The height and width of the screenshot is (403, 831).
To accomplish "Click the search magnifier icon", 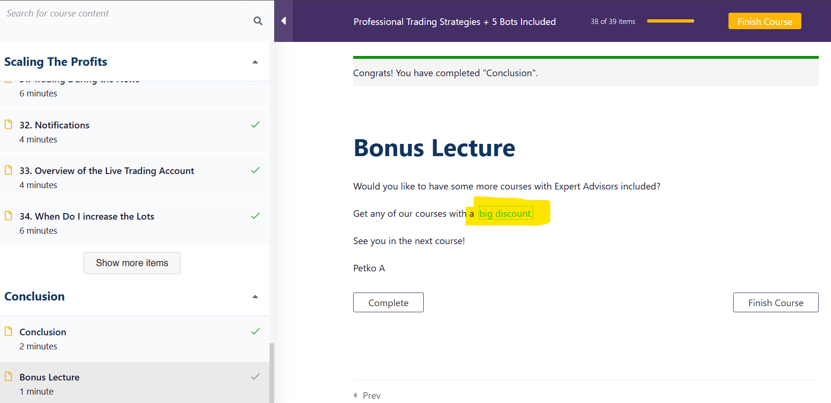I will (x=258, y=21).
